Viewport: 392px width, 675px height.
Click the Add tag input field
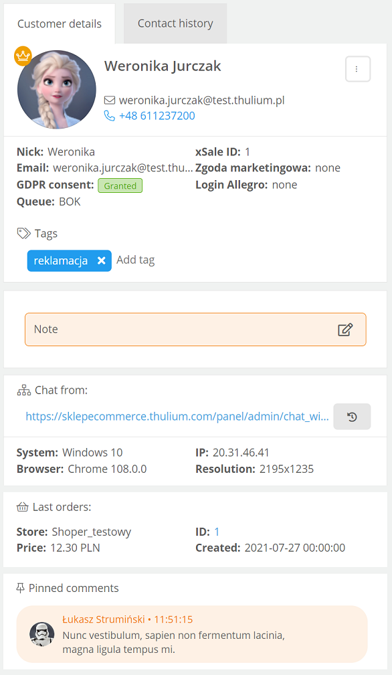[x=135, y=260]
